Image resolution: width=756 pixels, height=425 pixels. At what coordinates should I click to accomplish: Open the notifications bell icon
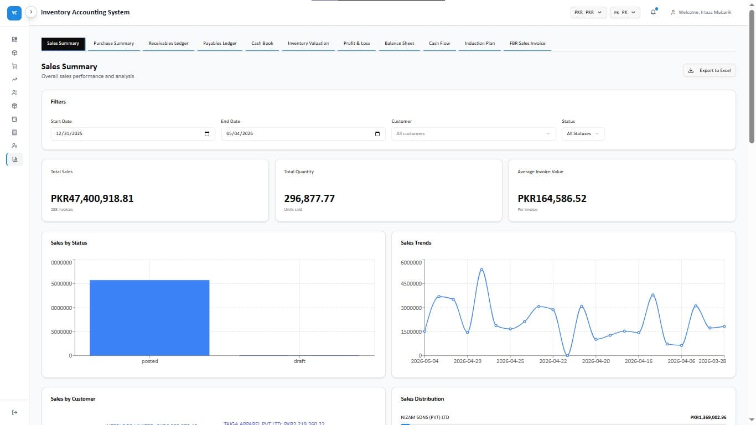pos(653,12)
